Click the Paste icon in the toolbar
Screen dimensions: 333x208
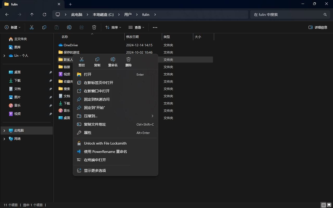click(x=57, y=27)
